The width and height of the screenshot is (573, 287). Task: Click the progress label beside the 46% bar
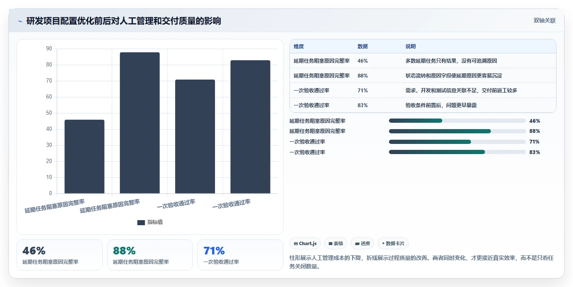[317, 121]
